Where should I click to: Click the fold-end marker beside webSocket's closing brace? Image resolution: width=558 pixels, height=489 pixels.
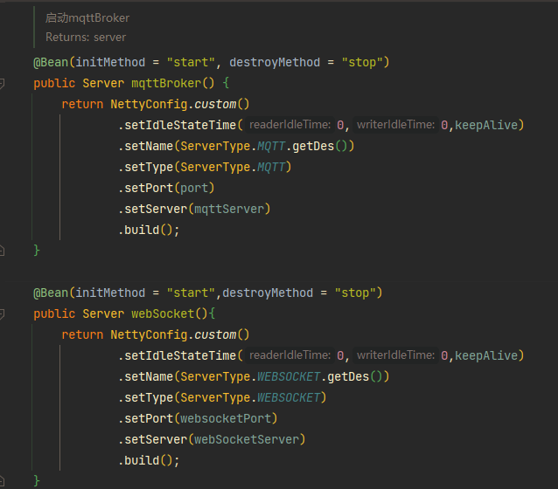pyautogui.click(x=2, y=481)
